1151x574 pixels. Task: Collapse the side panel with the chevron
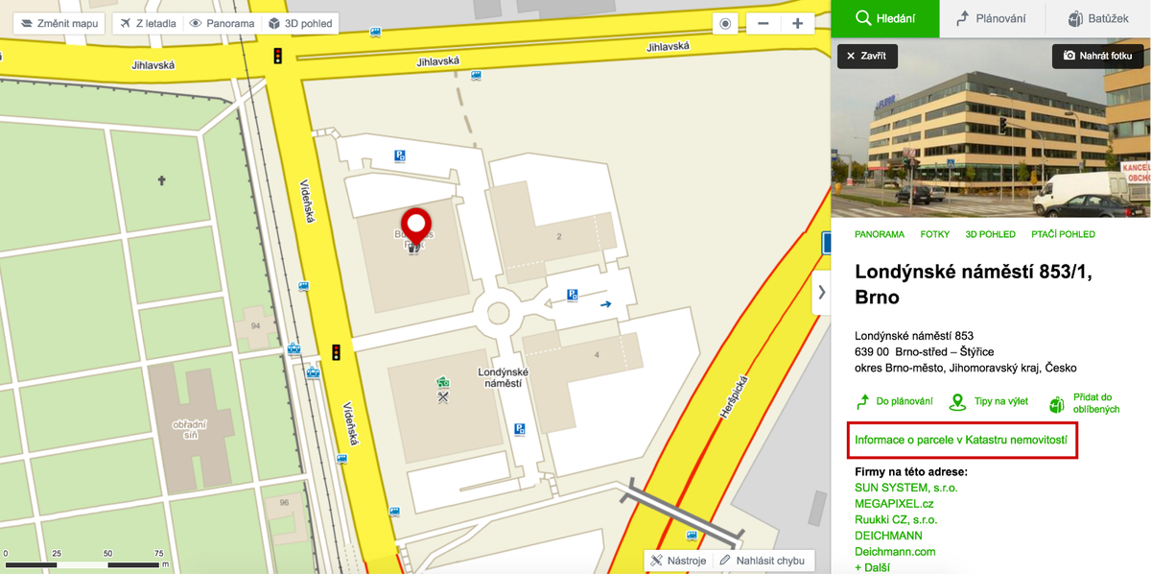pyautogui.click(x=821, y=293)
